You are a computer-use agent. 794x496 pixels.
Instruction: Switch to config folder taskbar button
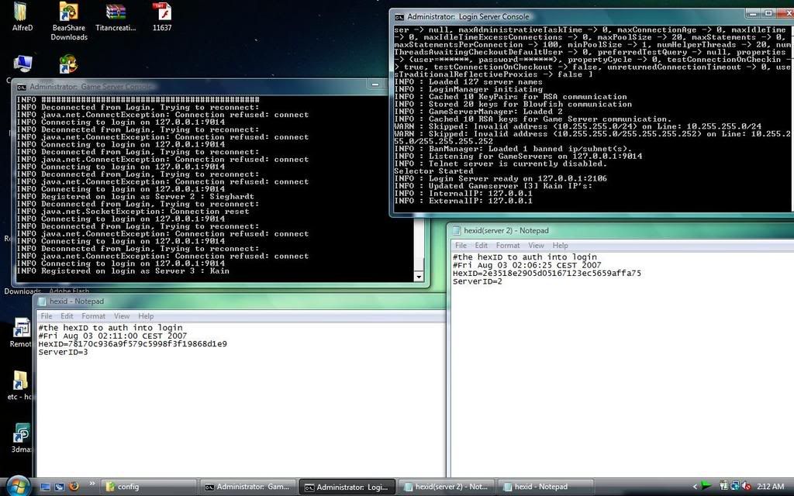[147, 487]
